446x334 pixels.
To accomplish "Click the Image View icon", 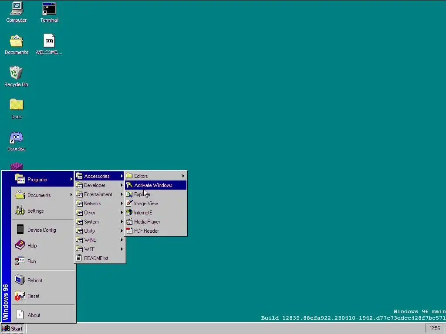I will tap(129, 204).
